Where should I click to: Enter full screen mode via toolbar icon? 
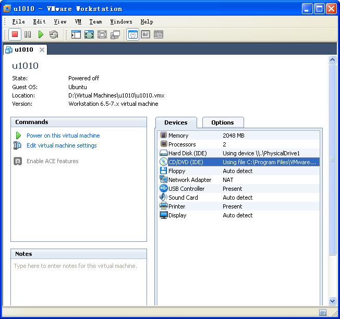coord(89,34)
